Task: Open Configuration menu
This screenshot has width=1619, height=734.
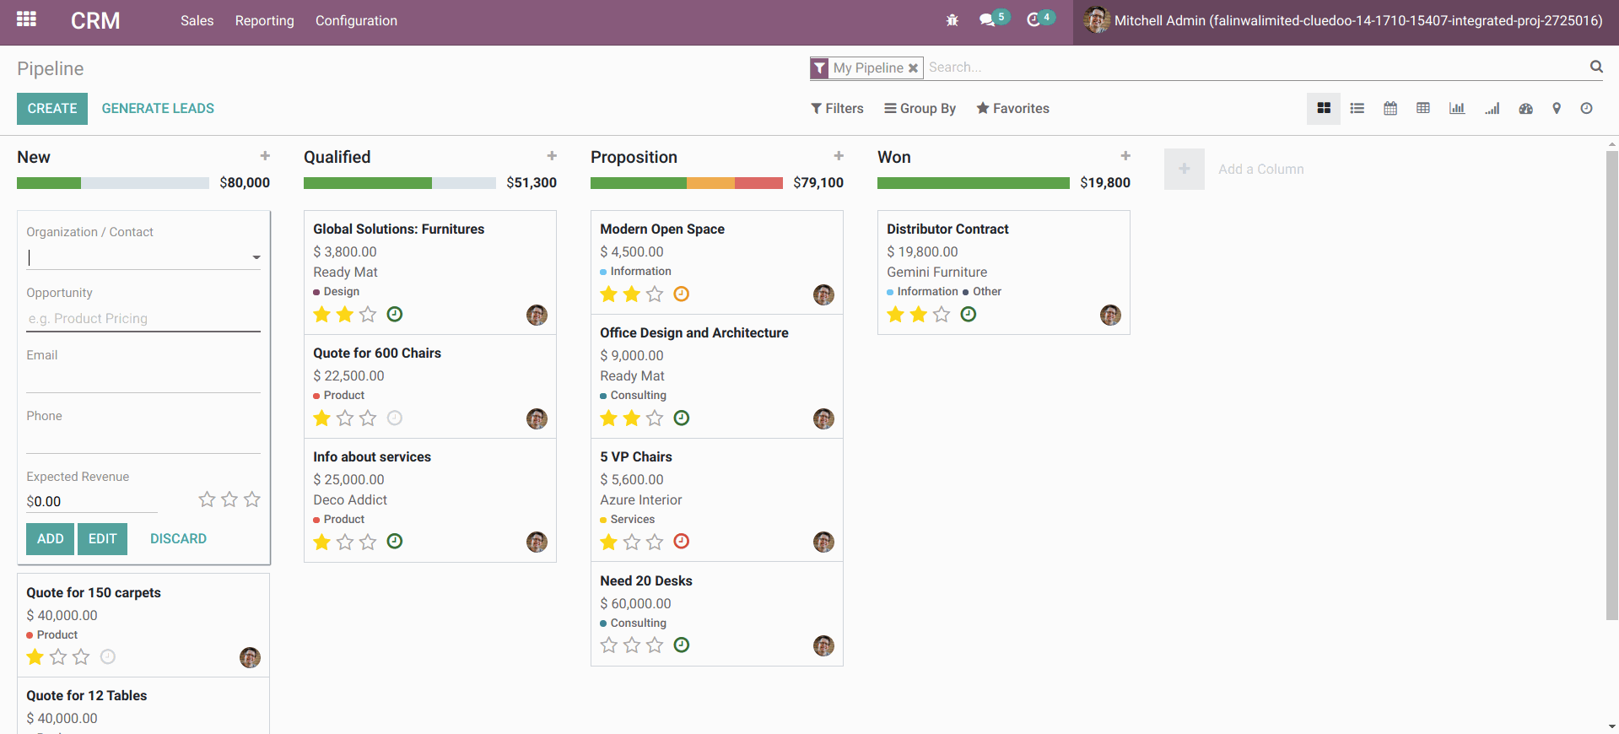Action: click(356, 20)
